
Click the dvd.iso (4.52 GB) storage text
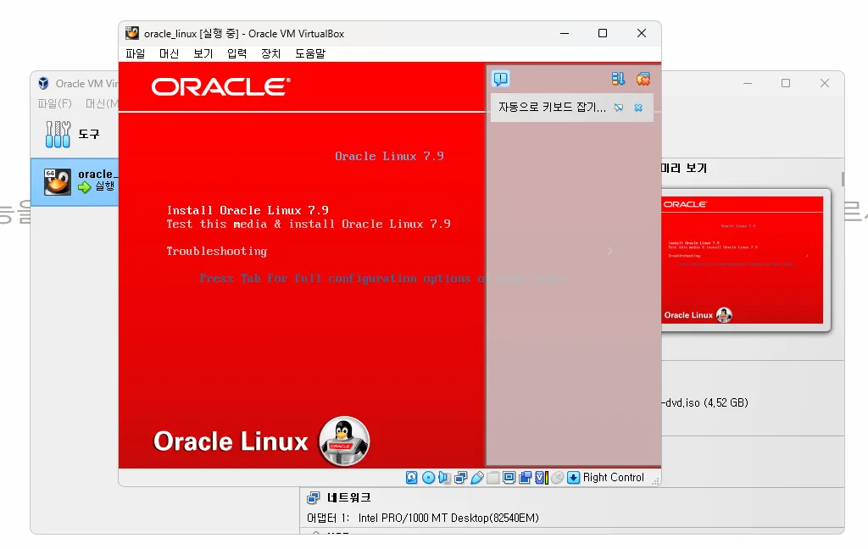pyautogui.click(x=704, y=403)
